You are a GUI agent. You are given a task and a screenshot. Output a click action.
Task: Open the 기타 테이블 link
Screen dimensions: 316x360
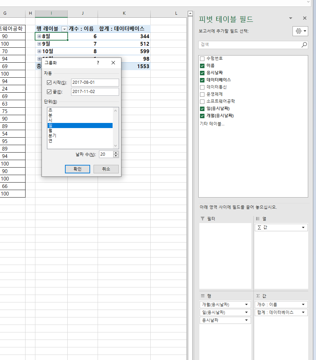point(212,124)
